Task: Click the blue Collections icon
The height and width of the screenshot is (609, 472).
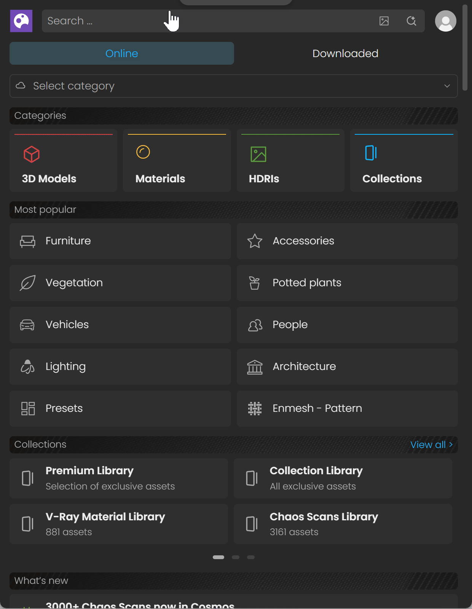Action: click(371, 153)
